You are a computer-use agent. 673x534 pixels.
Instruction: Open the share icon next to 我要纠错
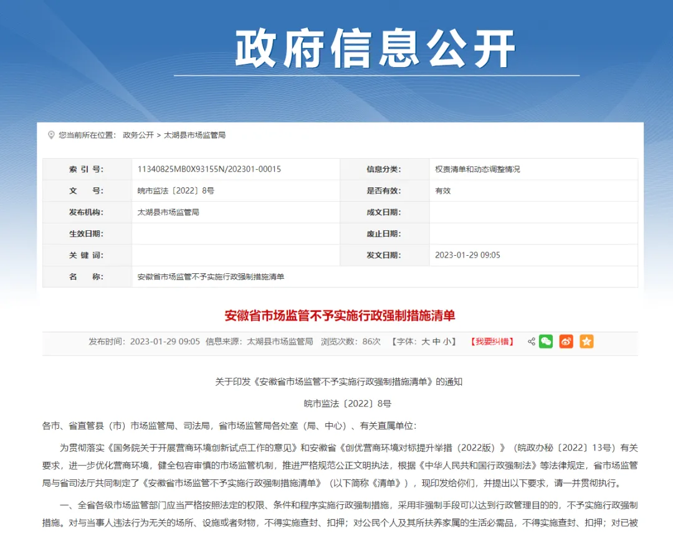(532, 342)
